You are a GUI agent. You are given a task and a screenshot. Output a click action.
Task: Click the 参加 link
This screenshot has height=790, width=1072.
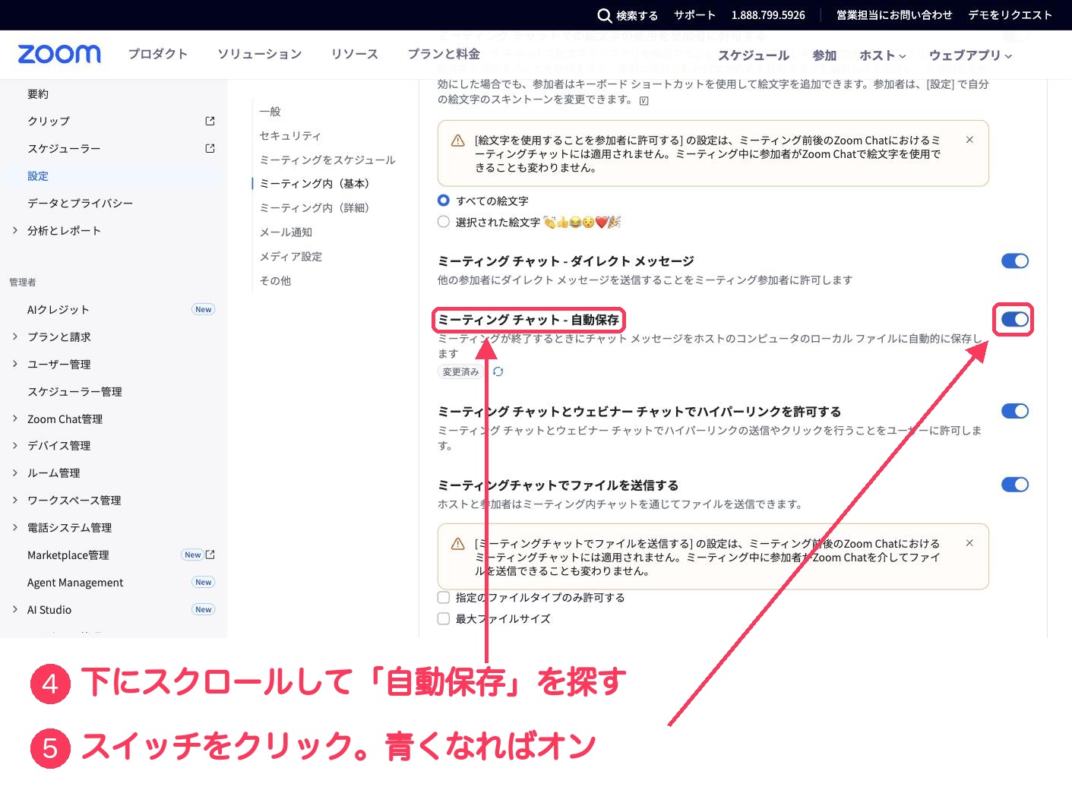[824, 55]
